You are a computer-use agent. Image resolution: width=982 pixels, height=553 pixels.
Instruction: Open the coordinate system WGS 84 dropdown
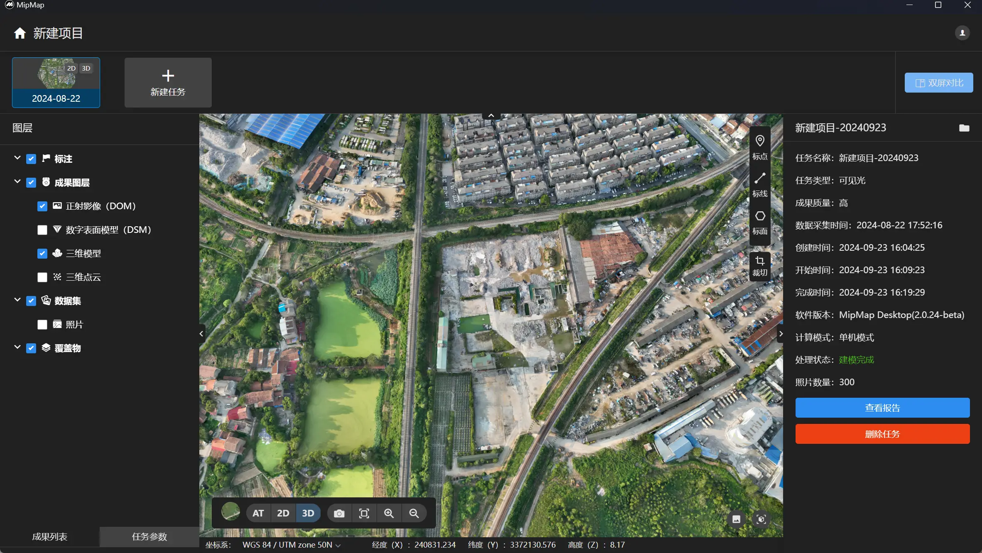click(x=291, y=545)
